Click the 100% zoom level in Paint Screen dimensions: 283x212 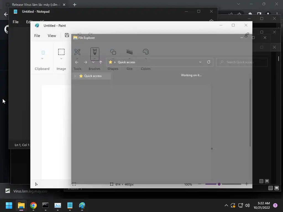click(x=188, y=184)
